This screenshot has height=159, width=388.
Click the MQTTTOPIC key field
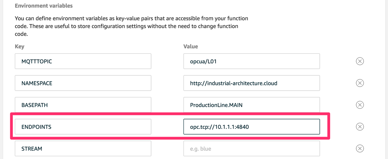(83, 61)
